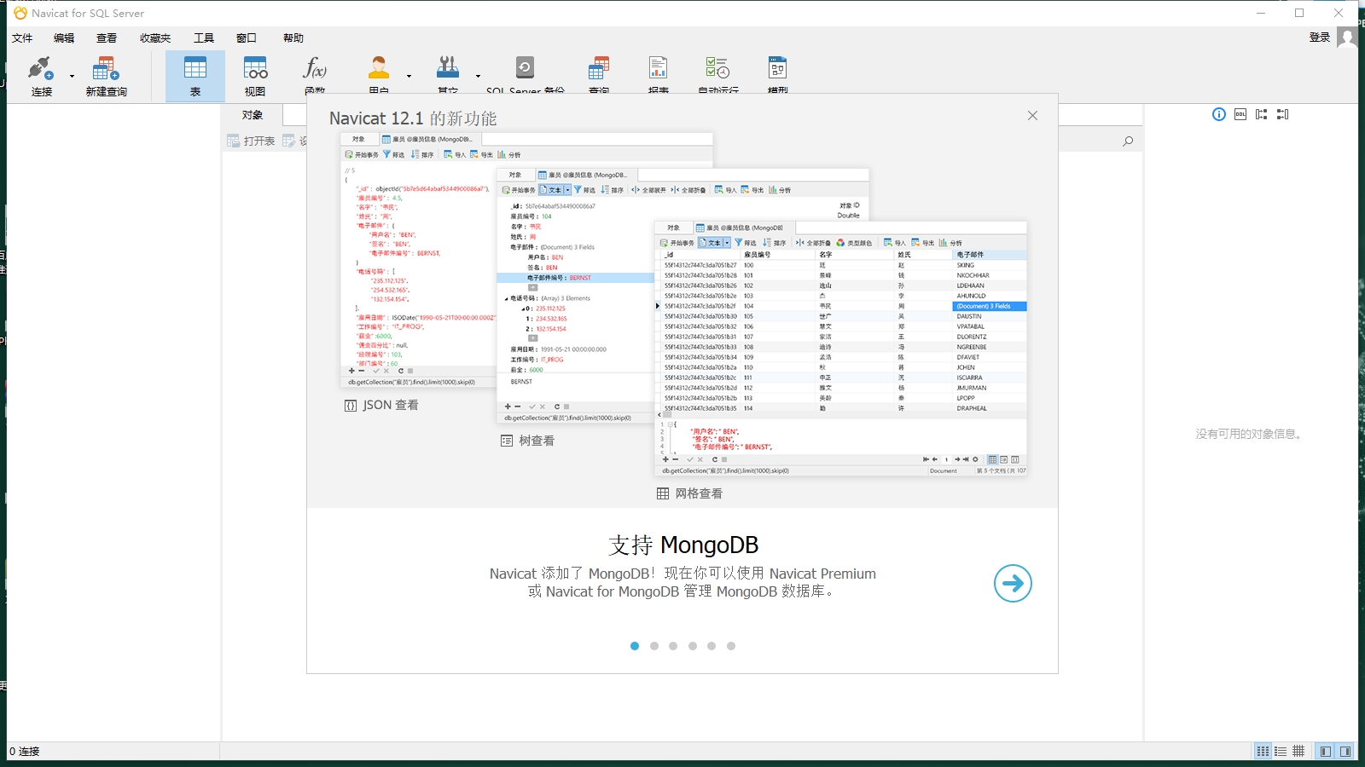Select the 表 (Table) toolbar button
The width and height of the screenshot is (1365, 767).
(195, 76)
